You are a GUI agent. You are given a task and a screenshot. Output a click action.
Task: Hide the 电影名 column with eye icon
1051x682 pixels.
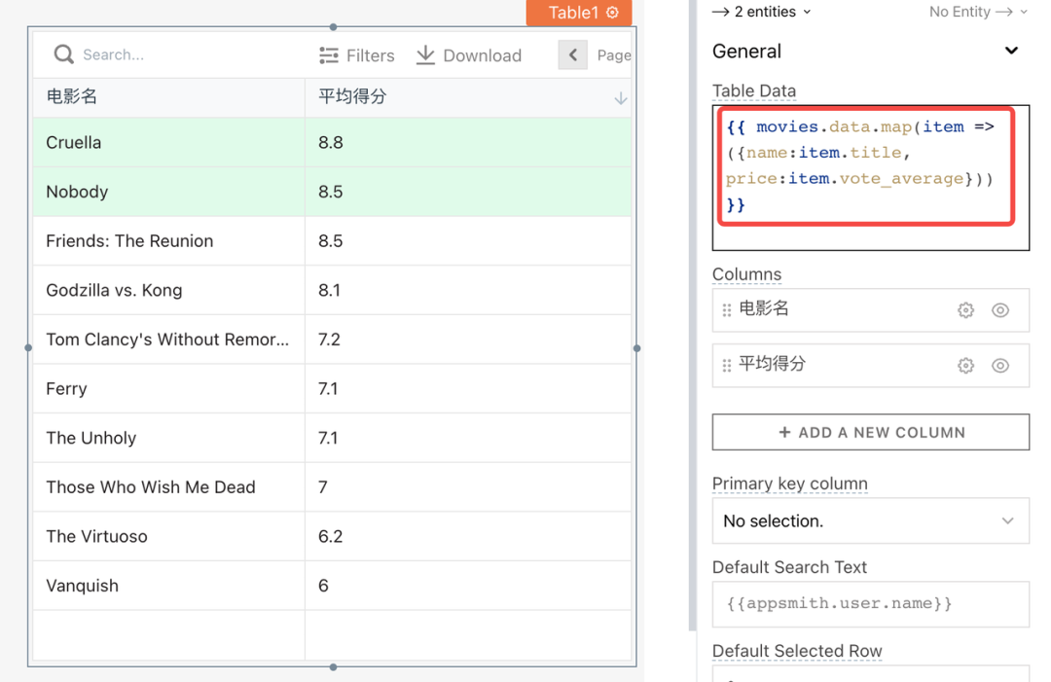[x=1000, y=310]
